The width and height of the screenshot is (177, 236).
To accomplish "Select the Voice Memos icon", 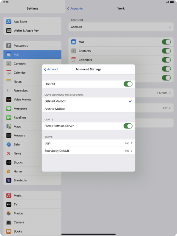I will click(9, 100).
